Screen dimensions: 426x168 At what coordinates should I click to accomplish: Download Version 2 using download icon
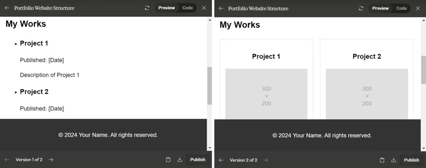click(394, 160)
